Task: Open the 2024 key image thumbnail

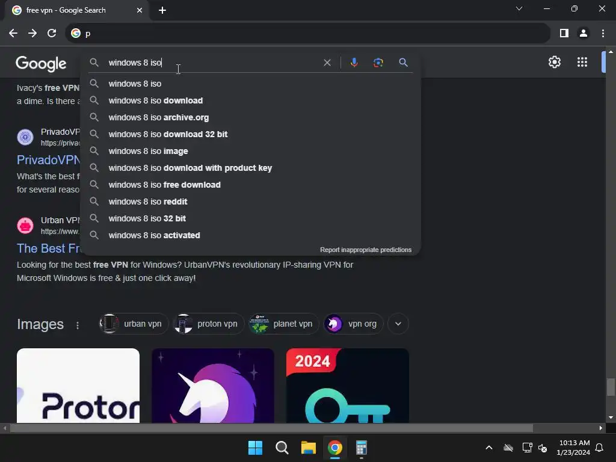Action: (348, 386)
